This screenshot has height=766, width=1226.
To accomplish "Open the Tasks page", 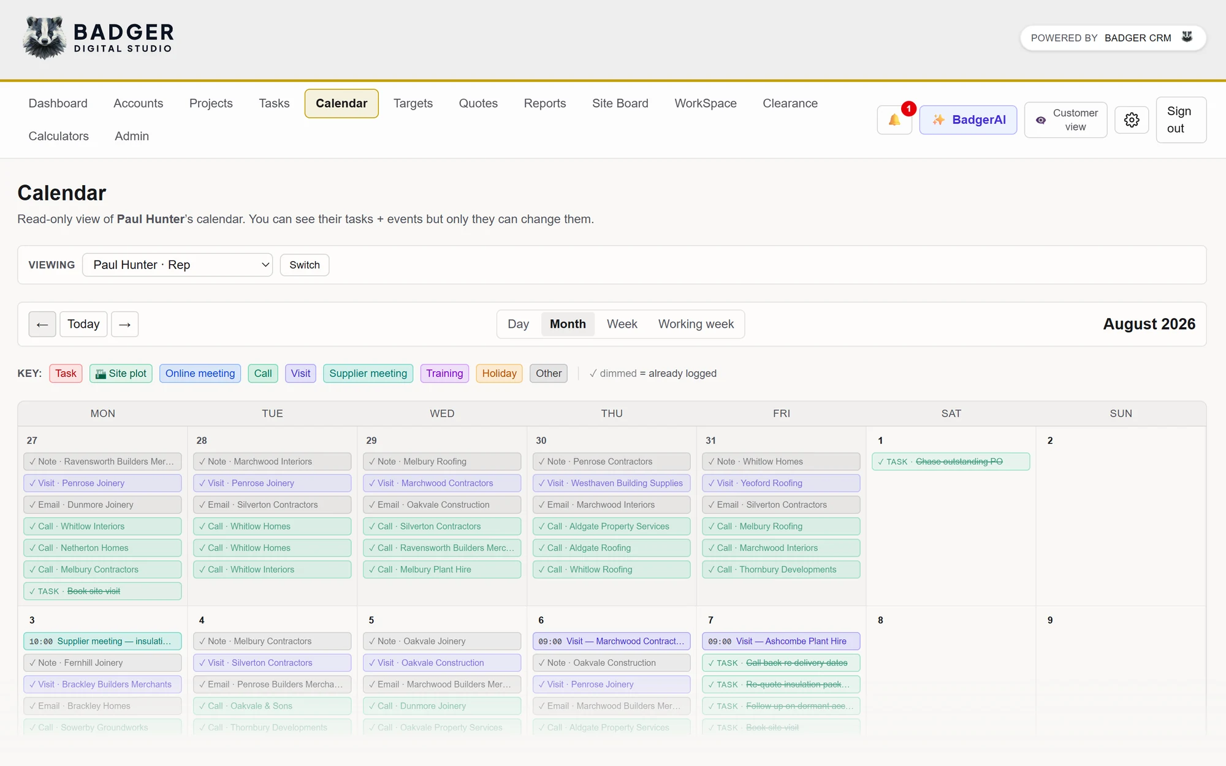I will 274,104.
